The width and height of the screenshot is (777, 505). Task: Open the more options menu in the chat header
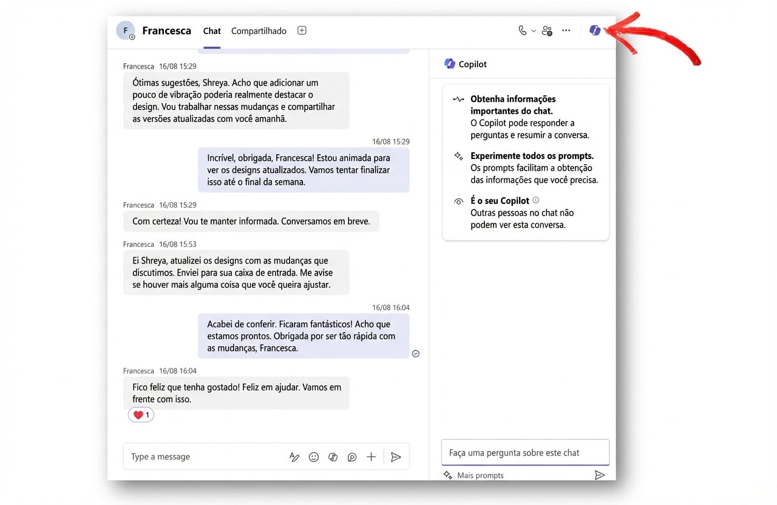click(x=566, y=30)
